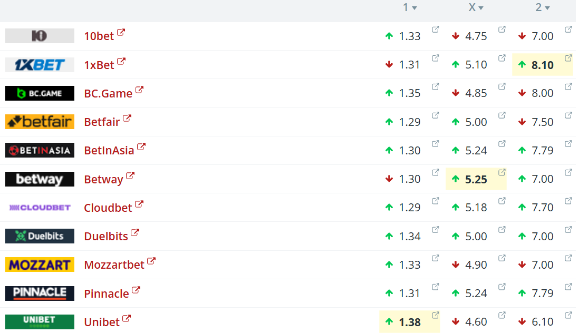
Task: Open the BetInAsia text link
Action: click(x=109, y=151)
